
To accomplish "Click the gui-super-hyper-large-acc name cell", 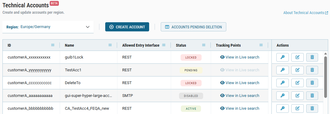I will point(89,96).
